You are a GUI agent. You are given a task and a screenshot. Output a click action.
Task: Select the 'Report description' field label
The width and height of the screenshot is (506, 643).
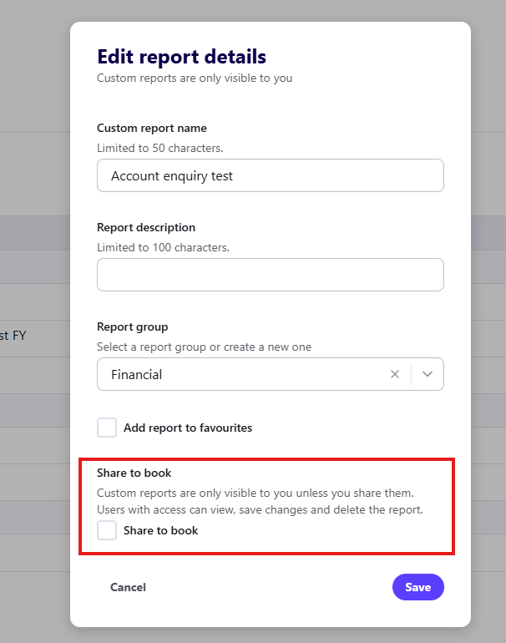146,227
